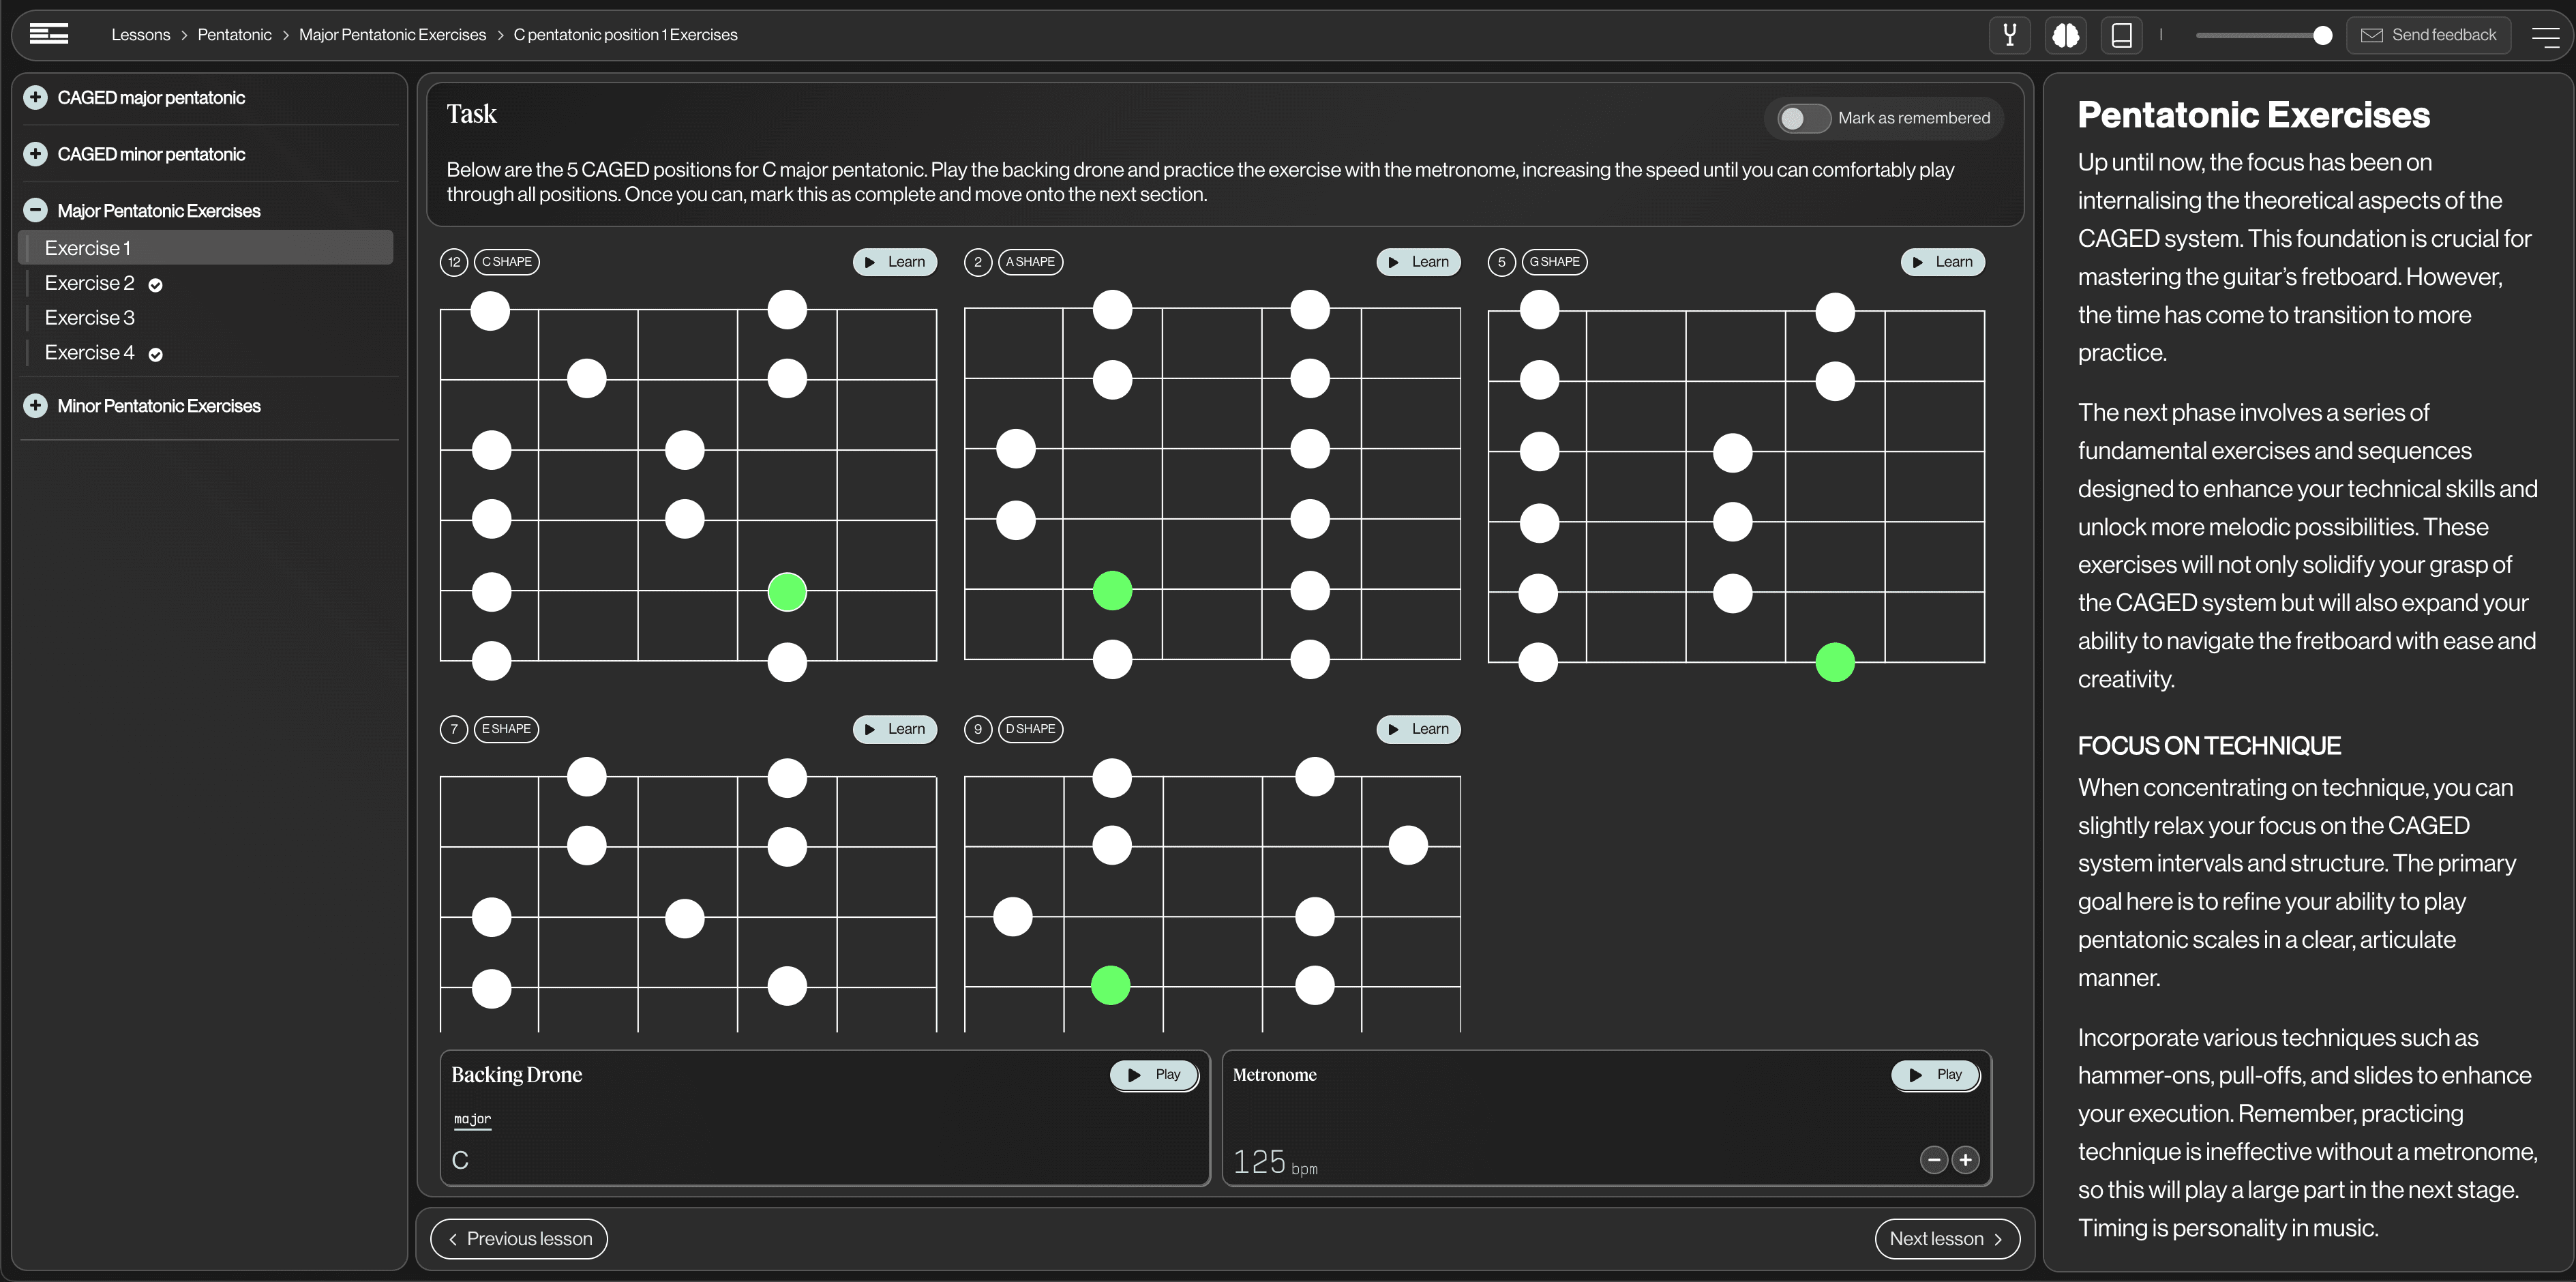Click the fret number 9 badge
The width and height of the screenshot is (2576, 1282).
(978, 729)
